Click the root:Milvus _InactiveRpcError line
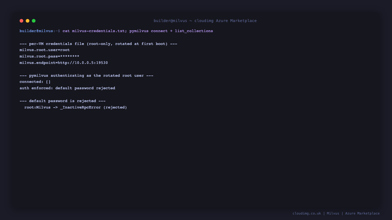392x220 pixels. [76, 108]
